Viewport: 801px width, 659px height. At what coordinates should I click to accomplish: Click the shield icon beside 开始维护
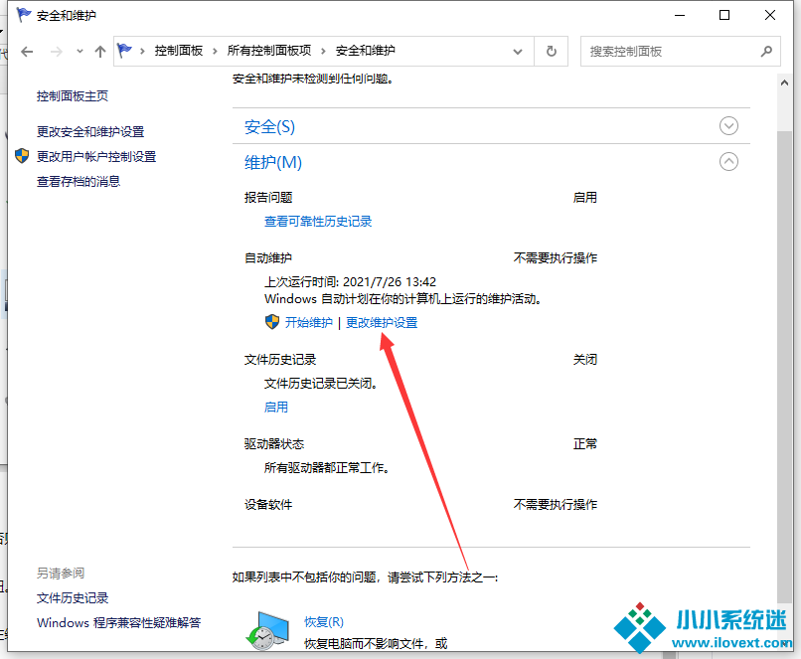click(x=272, y=322)
